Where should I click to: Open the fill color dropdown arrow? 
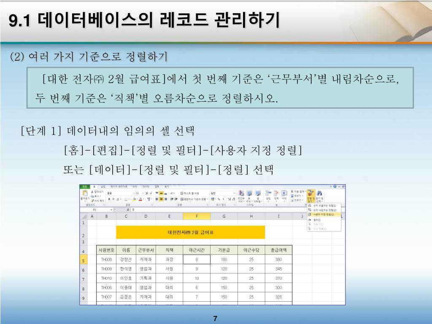[137, 199]
